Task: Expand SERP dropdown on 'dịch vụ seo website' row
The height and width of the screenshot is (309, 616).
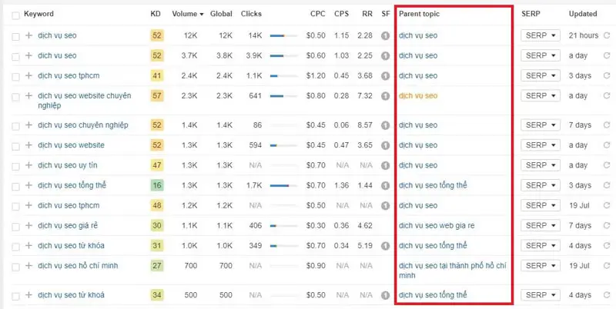Action: (541, 145)
